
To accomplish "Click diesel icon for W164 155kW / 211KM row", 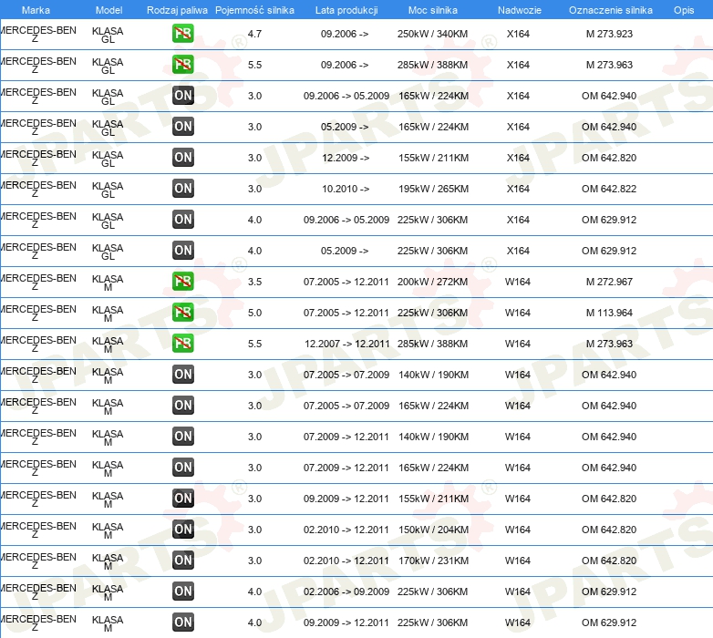I will coord(182,499).
